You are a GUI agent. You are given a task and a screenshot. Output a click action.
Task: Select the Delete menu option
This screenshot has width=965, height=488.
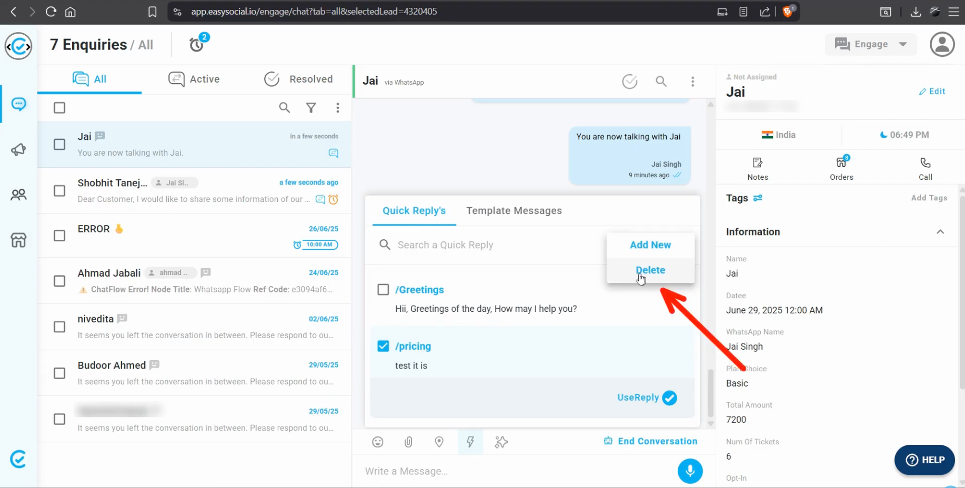click(x=650, y=270)
